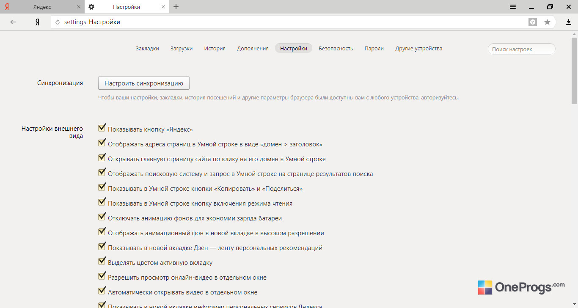Select the Настройки pill in the settings navigation
Viewport: 578px width, 308px height.
[294, 48]
